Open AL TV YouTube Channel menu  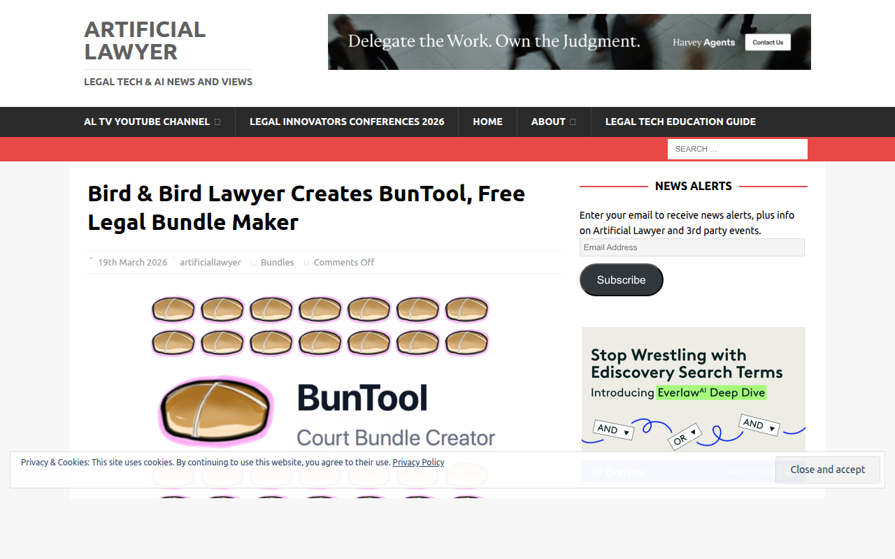point(147,122)
